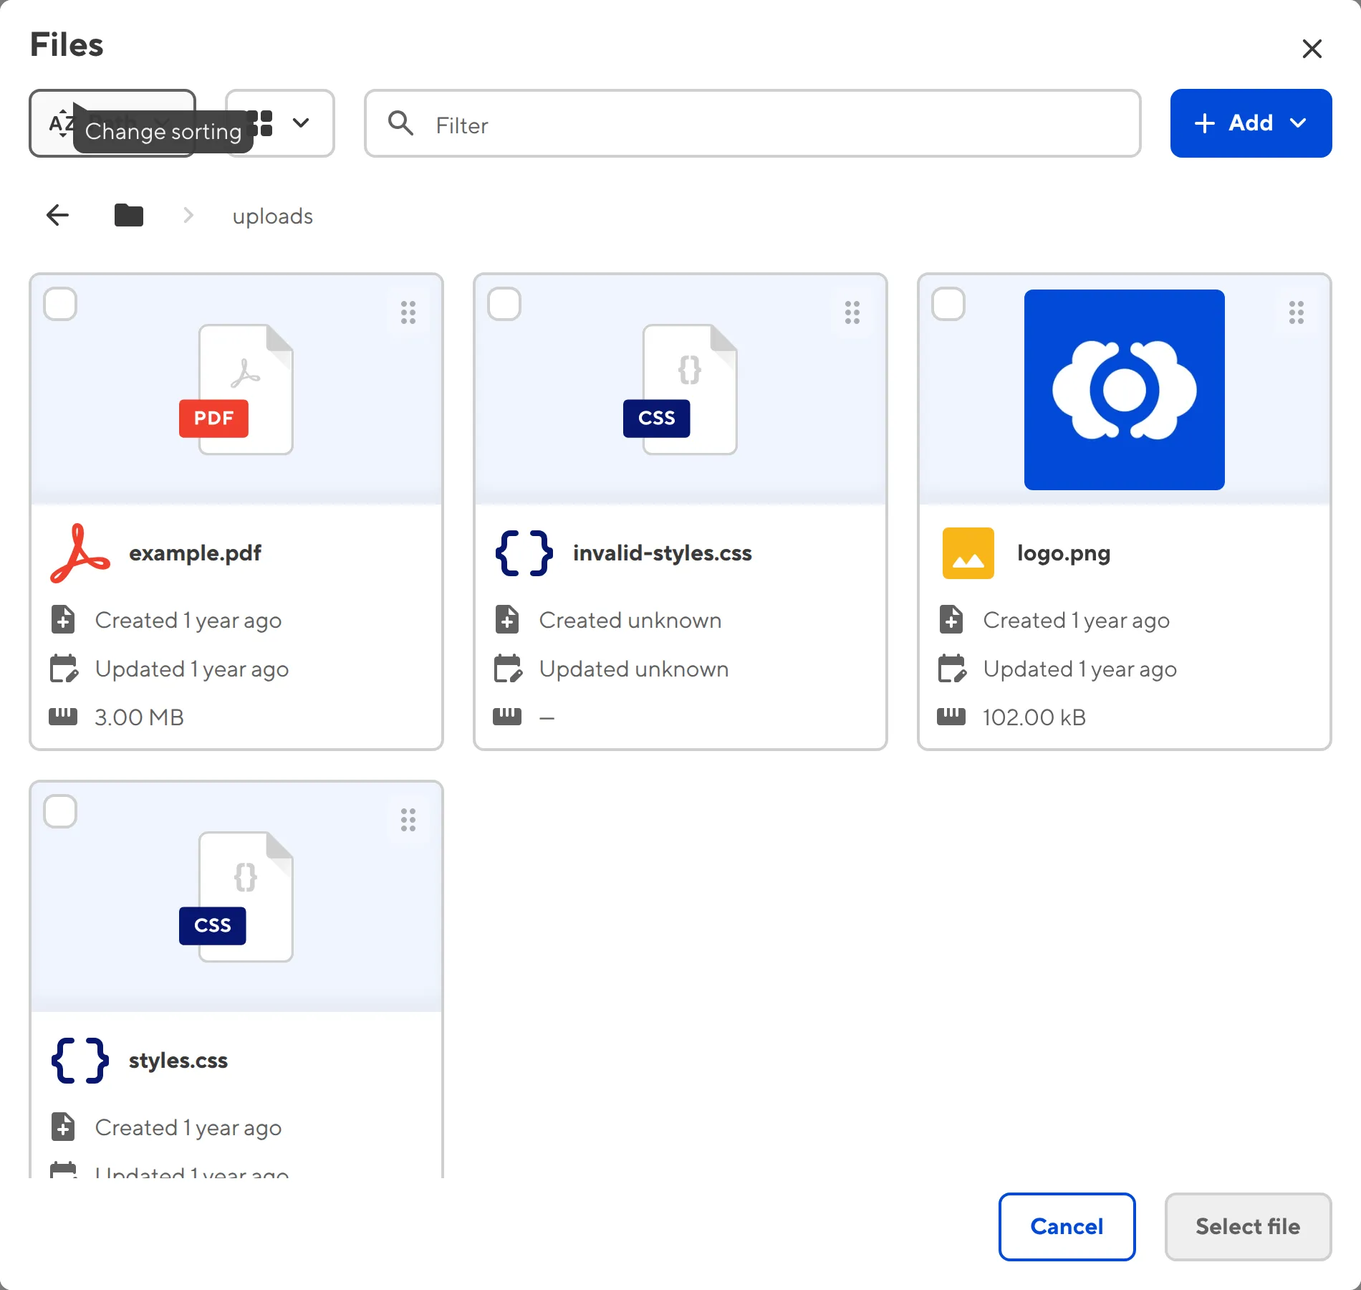Screen dimensions: 1361x1290
Task: Click the search magnifier icon
Action: click(400, 124)
